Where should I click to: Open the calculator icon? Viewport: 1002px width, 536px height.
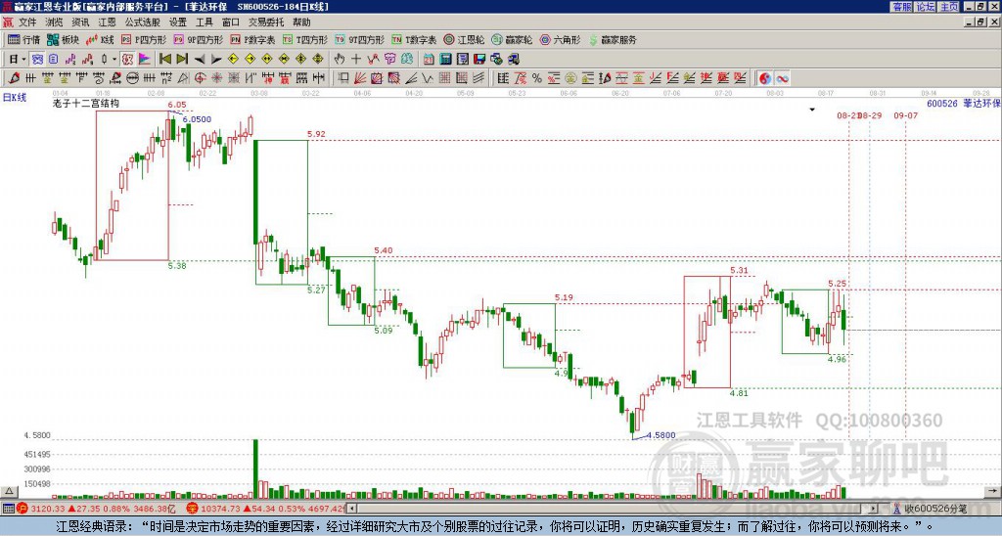pos(445,60)
